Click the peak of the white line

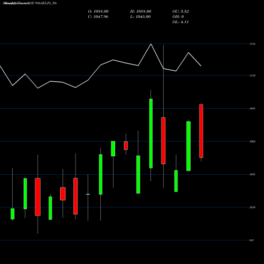(151, 44)
